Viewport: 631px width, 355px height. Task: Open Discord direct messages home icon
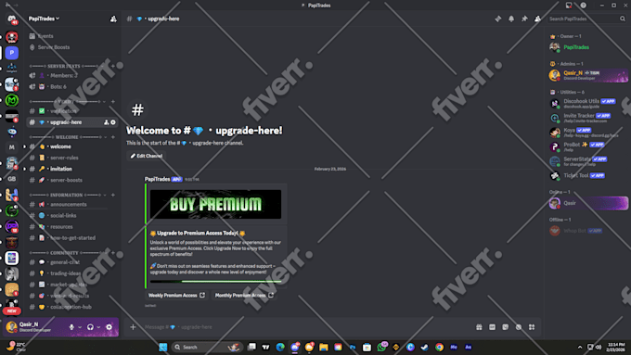12,19
